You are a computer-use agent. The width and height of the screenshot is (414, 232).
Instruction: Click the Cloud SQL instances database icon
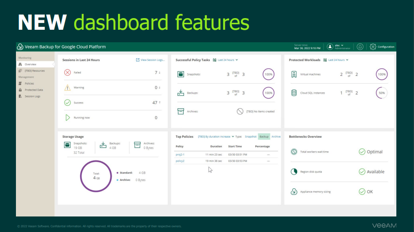pyautogui.click(x=294, y=93)
